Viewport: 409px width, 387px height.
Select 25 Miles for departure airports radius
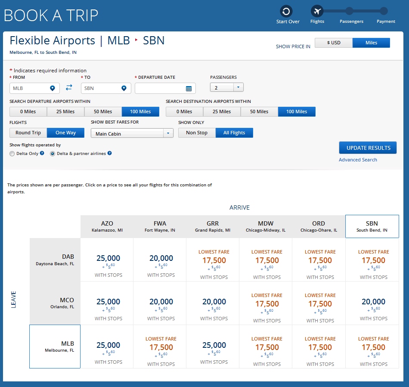point(65,112)
